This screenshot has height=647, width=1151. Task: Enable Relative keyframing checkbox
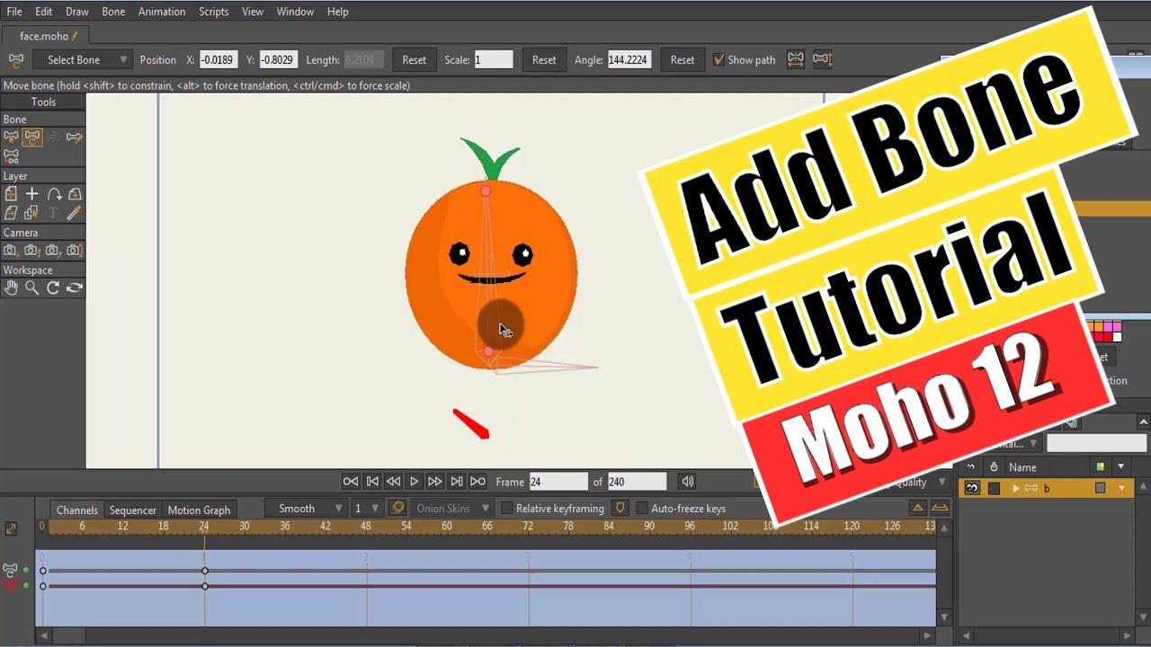click(x=507, y=509)
